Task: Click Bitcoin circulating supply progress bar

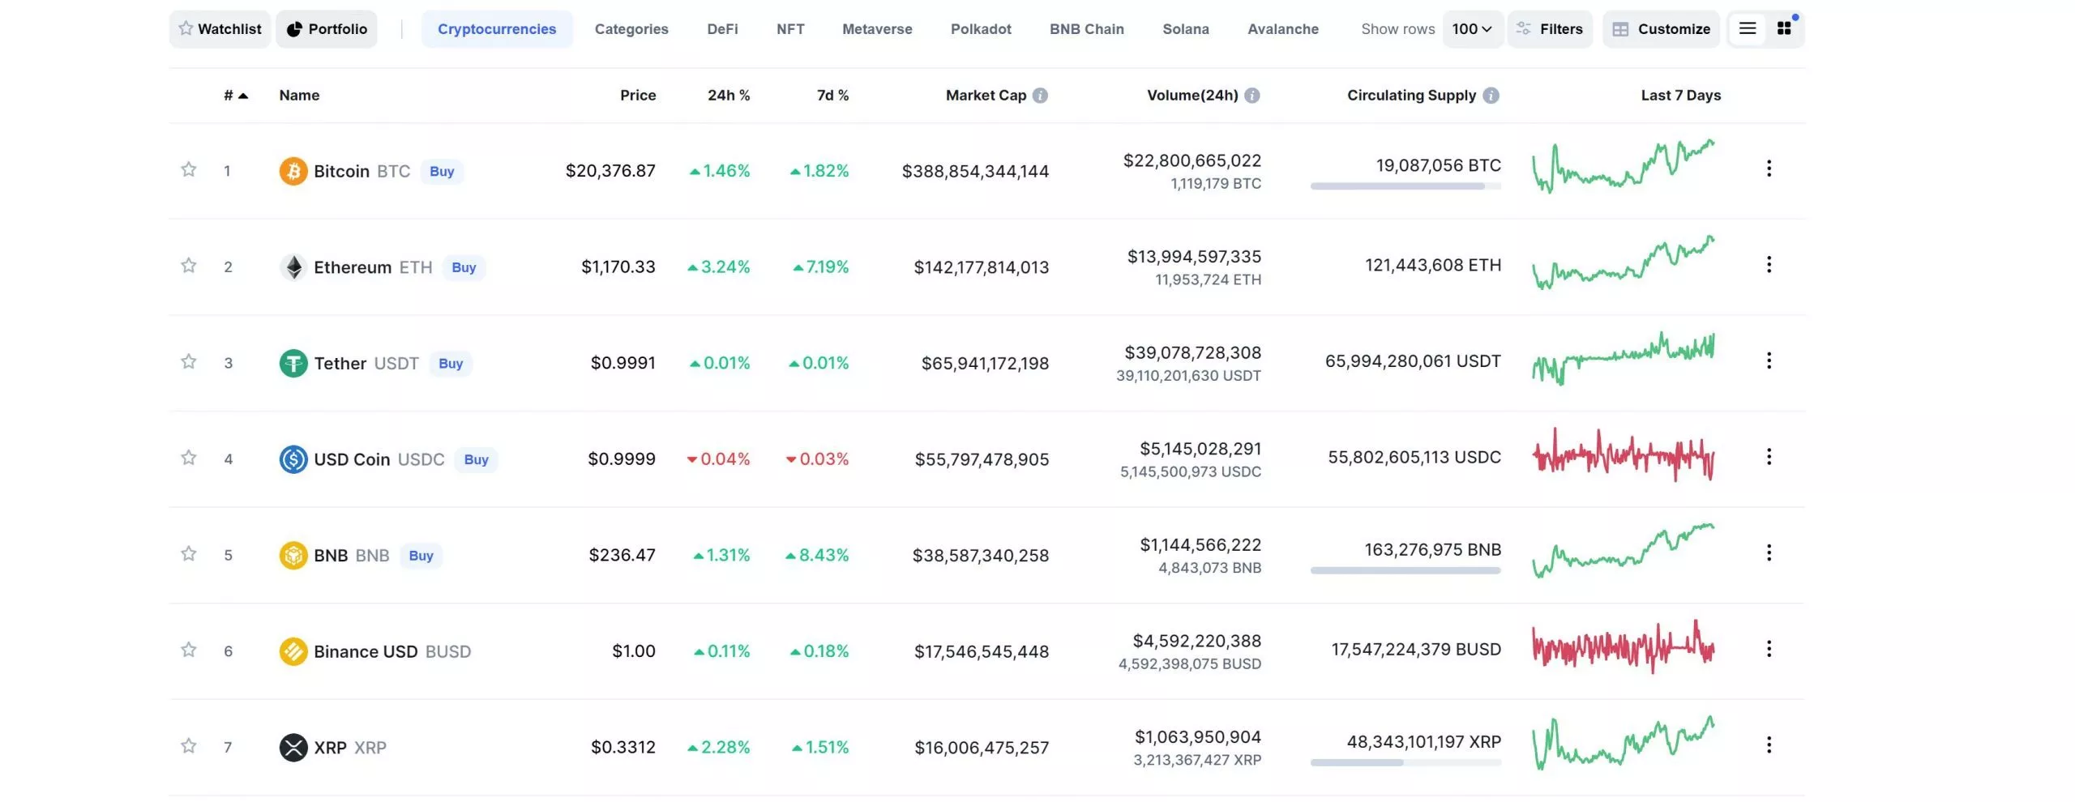Action: pos(1405,186)
